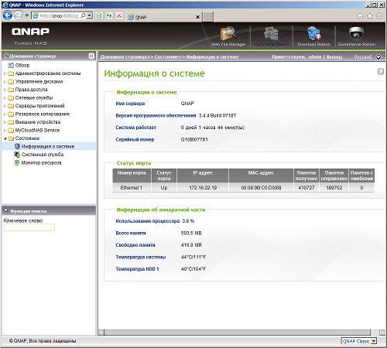387x348 pixels.
Task: Click the Обзор overview icon
Action: click(x=11, y=66)
